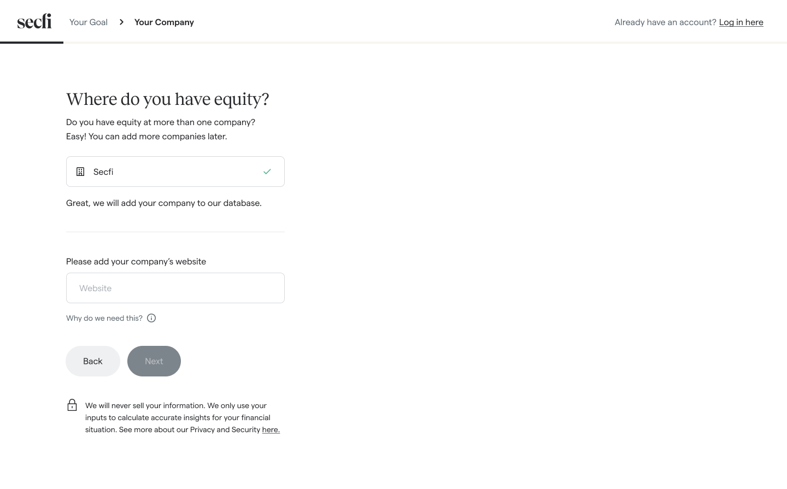Click 'Why do we need this?' text
Screen dimensions: 787x489
[x=104, y=318]
